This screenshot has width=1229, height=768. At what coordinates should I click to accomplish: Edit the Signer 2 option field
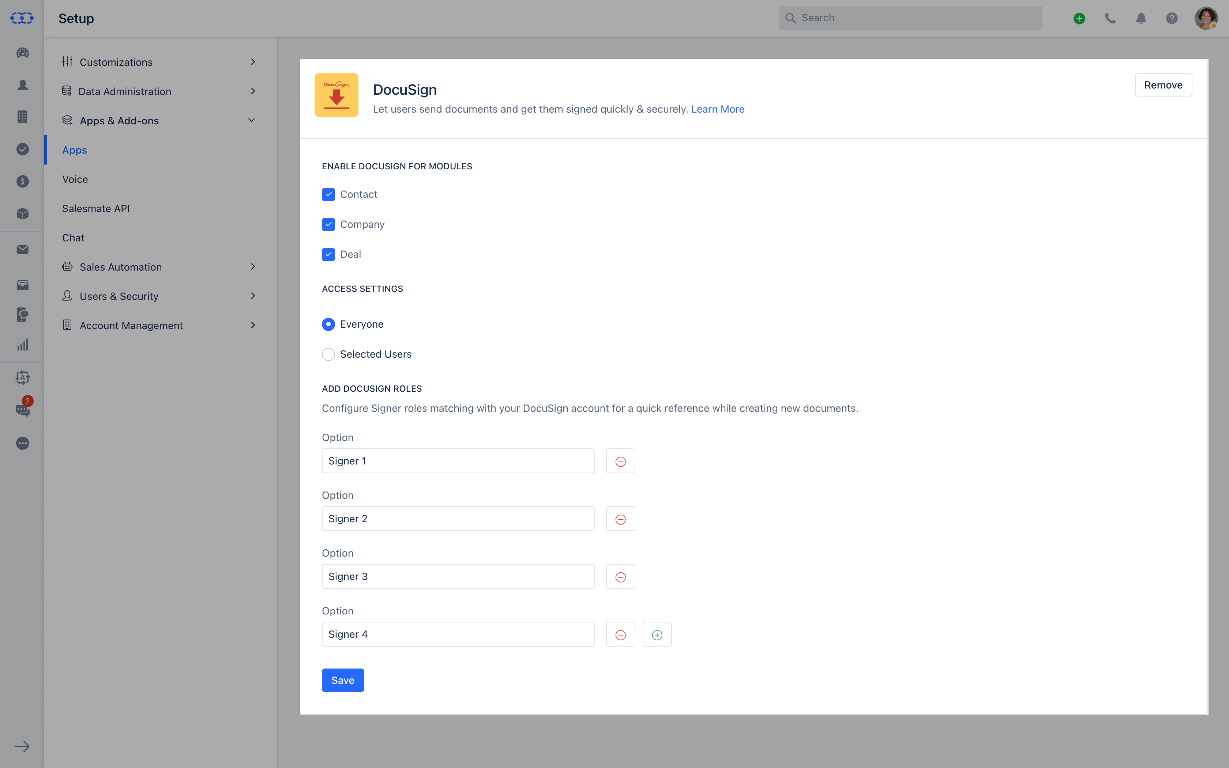click(458, 519)
